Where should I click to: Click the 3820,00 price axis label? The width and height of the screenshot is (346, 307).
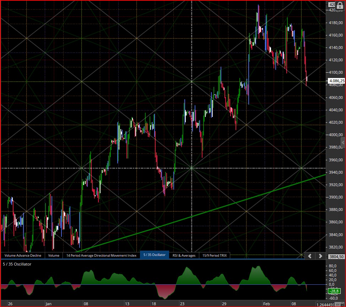click(x=336, y=247)
